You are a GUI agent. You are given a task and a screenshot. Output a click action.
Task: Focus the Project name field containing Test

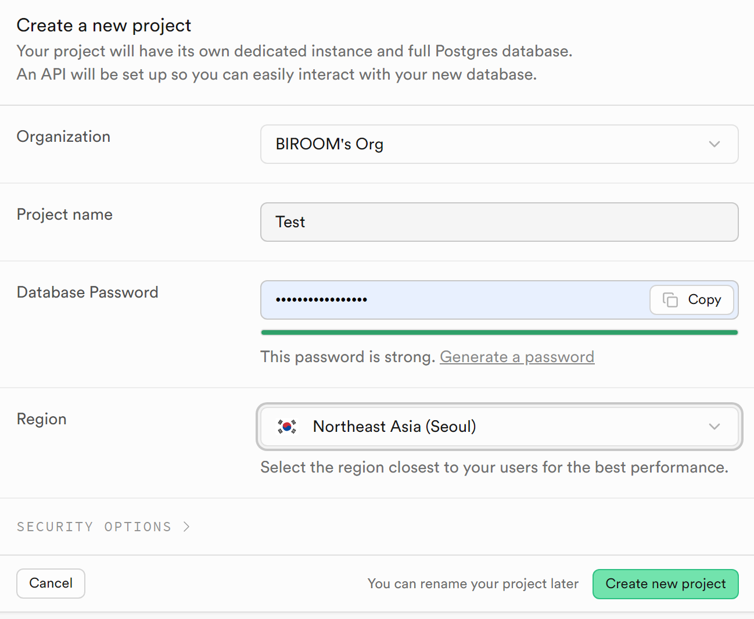pos(500,222)
